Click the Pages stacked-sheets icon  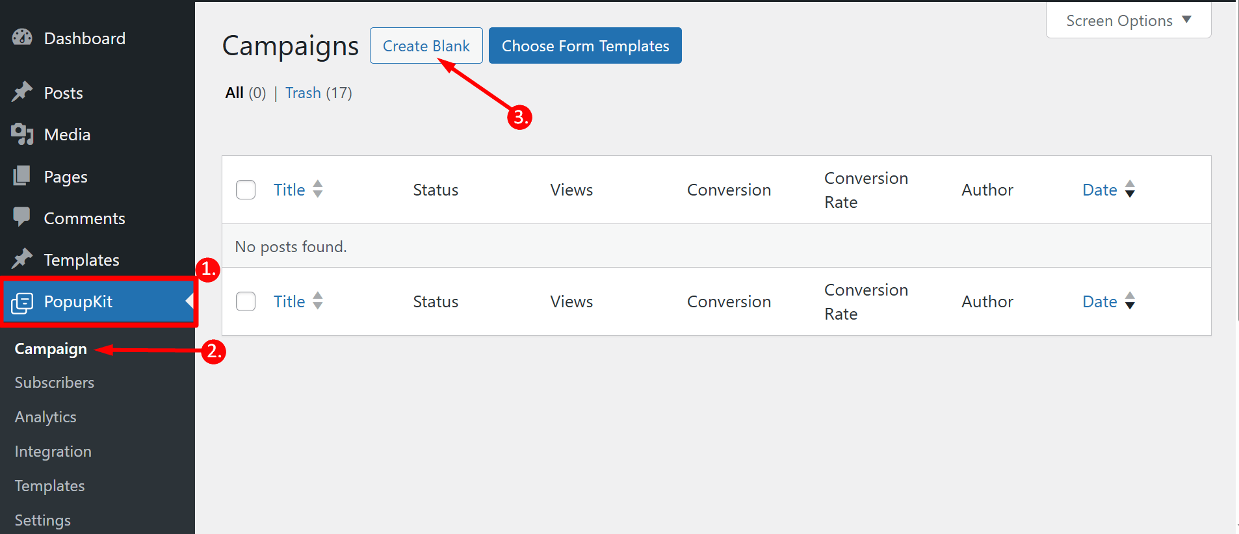pos(22,176)
